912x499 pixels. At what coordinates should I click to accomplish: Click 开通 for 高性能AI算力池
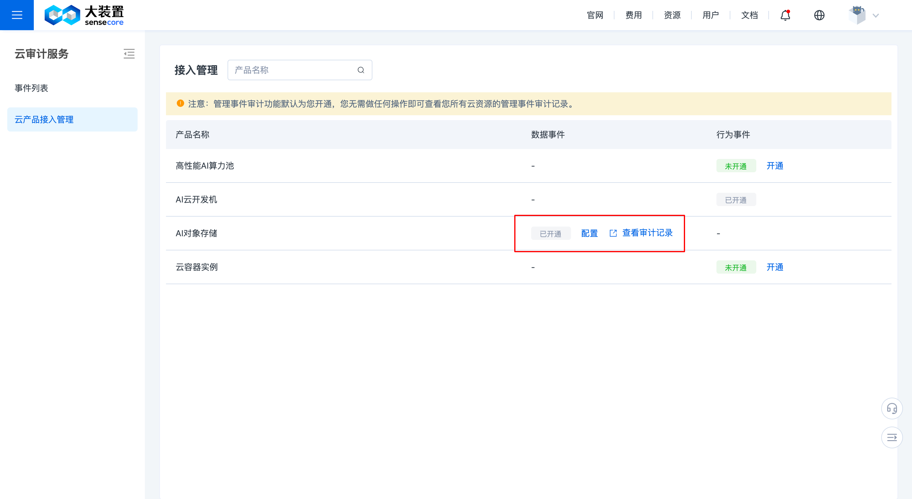(x=775, y=166)
